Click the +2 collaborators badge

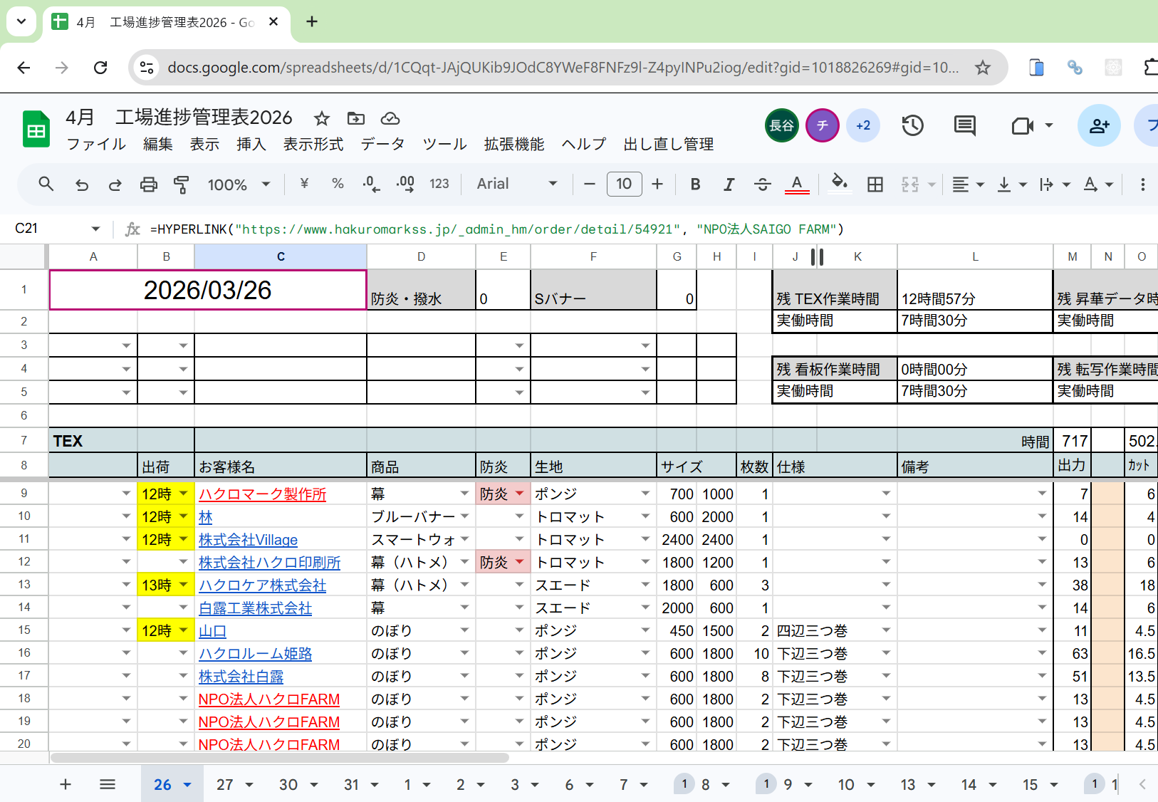tap(863, 125)
